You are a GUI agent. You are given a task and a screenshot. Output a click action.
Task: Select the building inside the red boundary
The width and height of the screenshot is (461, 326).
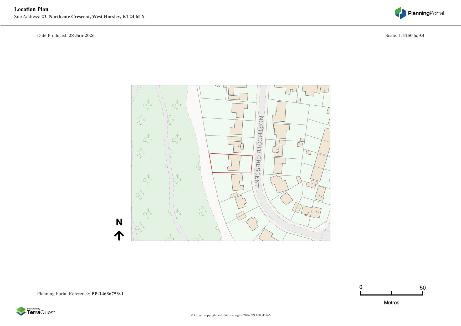235,163
